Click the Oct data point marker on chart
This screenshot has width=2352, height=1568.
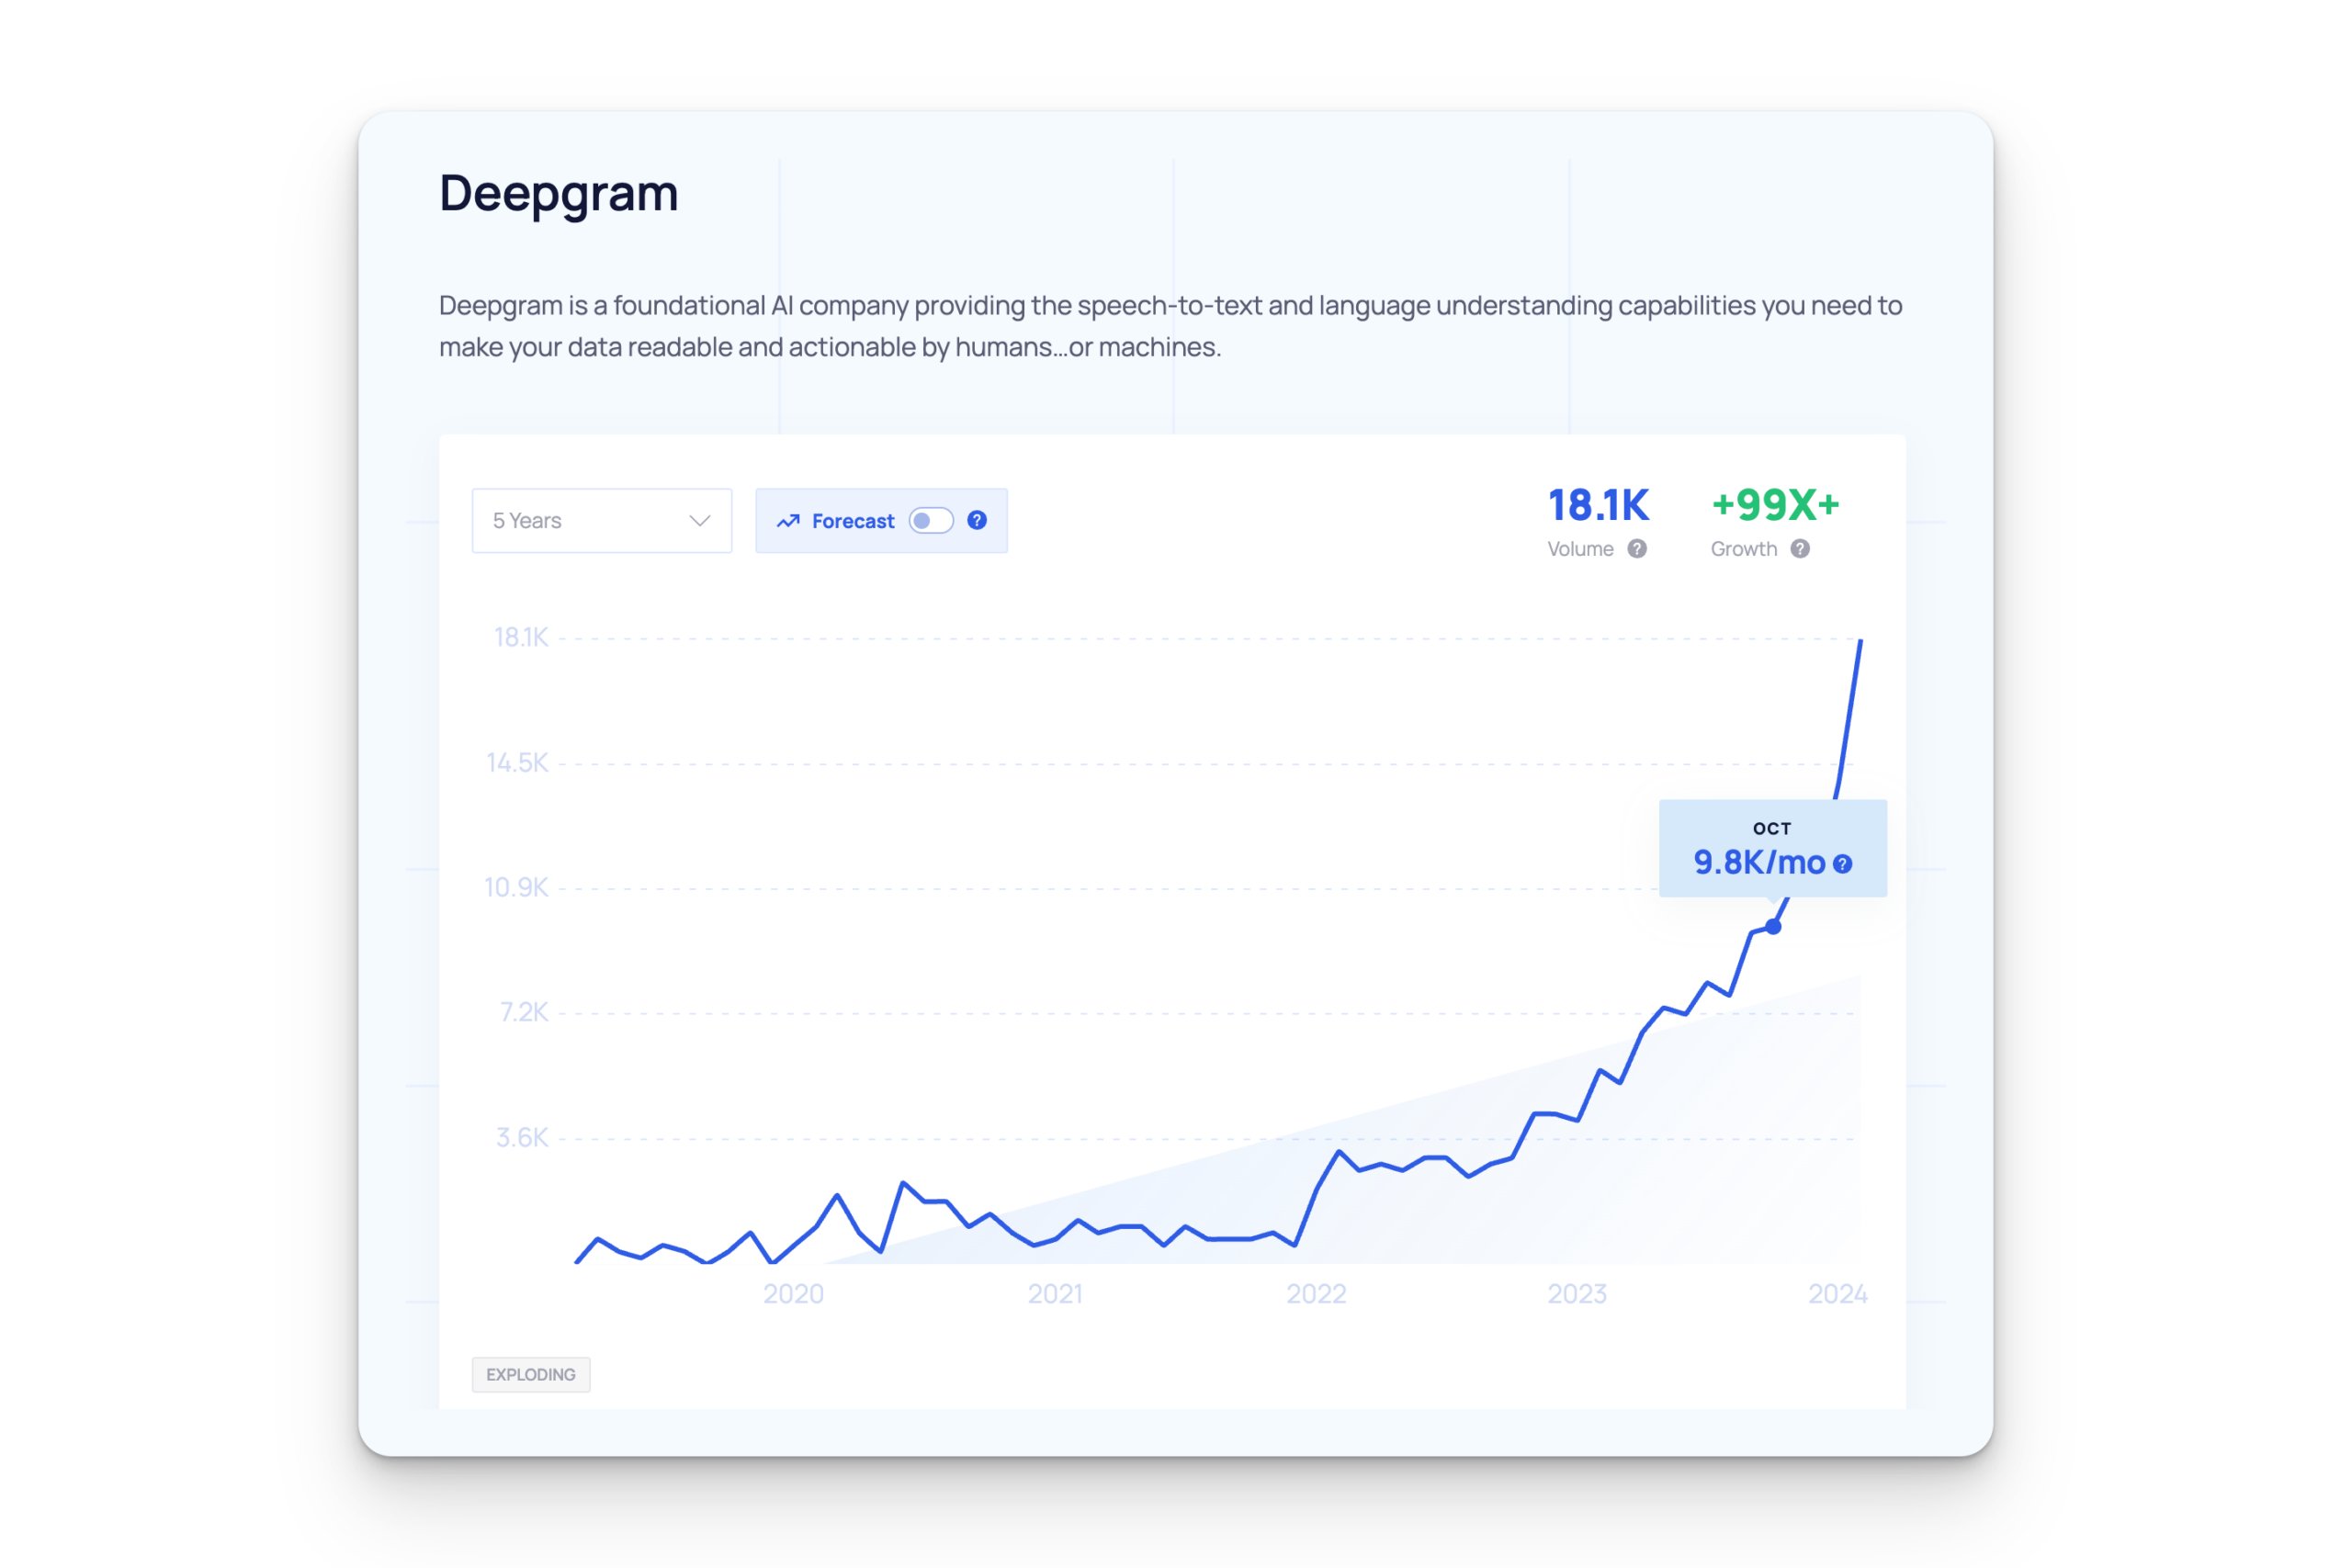[1773, 927]
